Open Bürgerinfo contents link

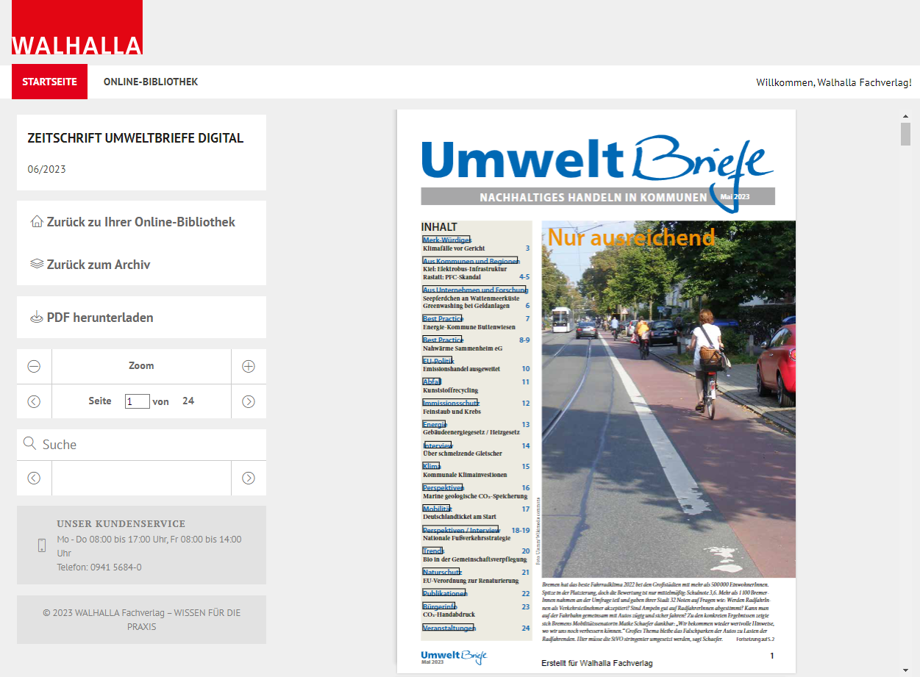(x=439, y=606)
